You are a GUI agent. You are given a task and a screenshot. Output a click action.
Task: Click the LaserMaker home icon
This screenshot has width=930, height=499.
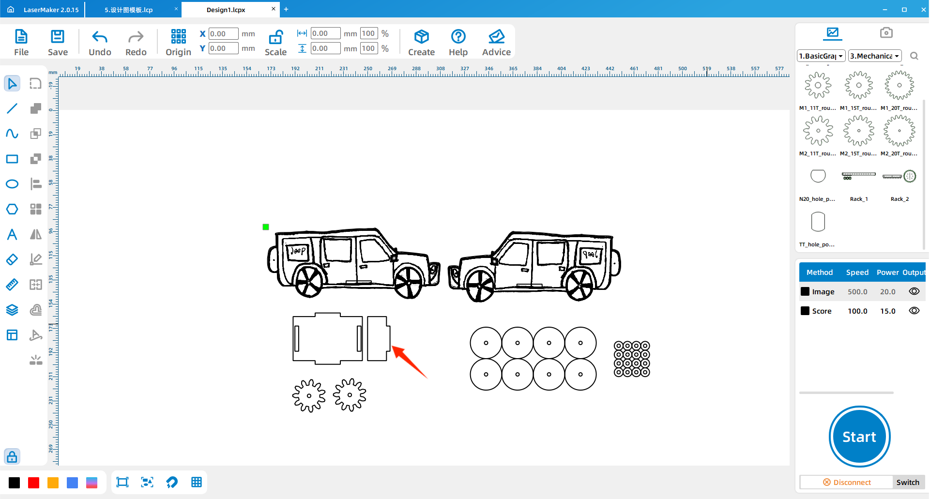[x=11, y=9]
